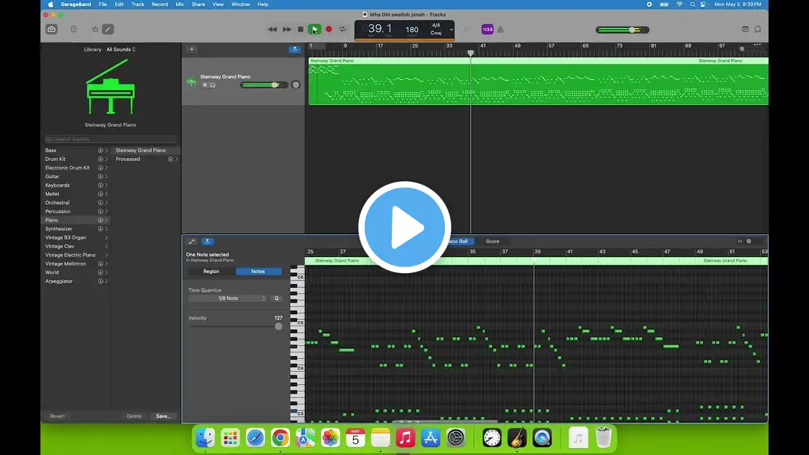Open the Track menu in the menu bar
The image size is (809, 455).
138,4
